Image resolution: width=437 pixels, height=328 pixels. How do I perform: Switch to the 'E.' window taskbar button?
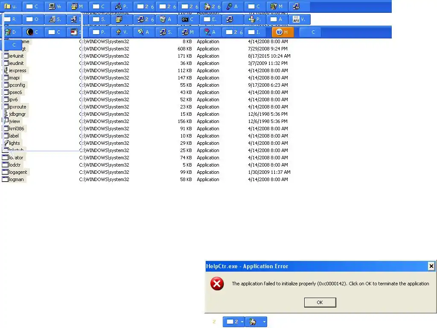tap(210, 19)
